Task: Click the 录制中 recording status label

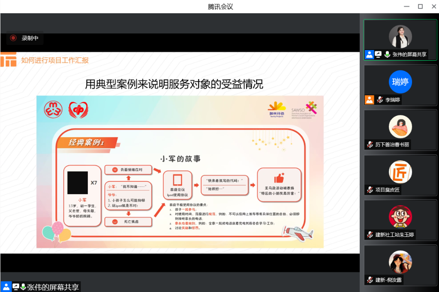Action: click(30, 38)
